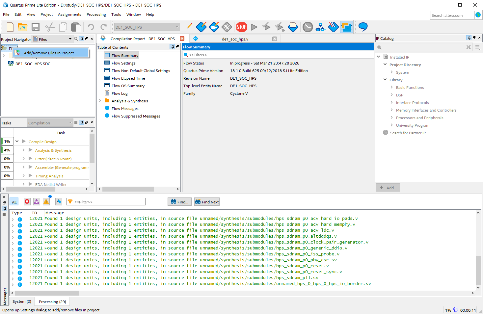Image resolution: width=483 pixels, height=314 pixels.
Task: Click the New file icon
Action: click(10, 27)
